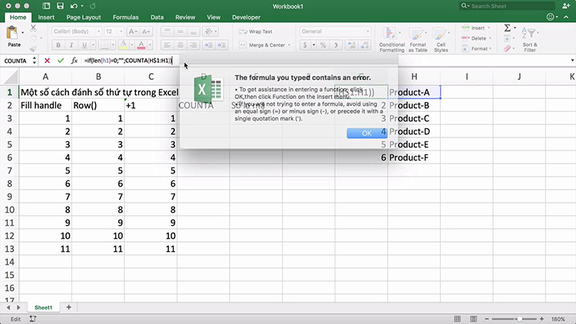Switch to the Review ribbon tab
Viewport: 576px width, 324px height.
point(185,17)
